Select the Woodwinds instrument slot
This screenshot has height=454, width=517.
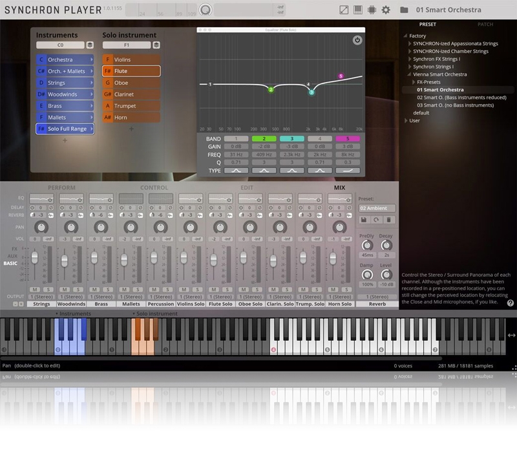[65, 94]
